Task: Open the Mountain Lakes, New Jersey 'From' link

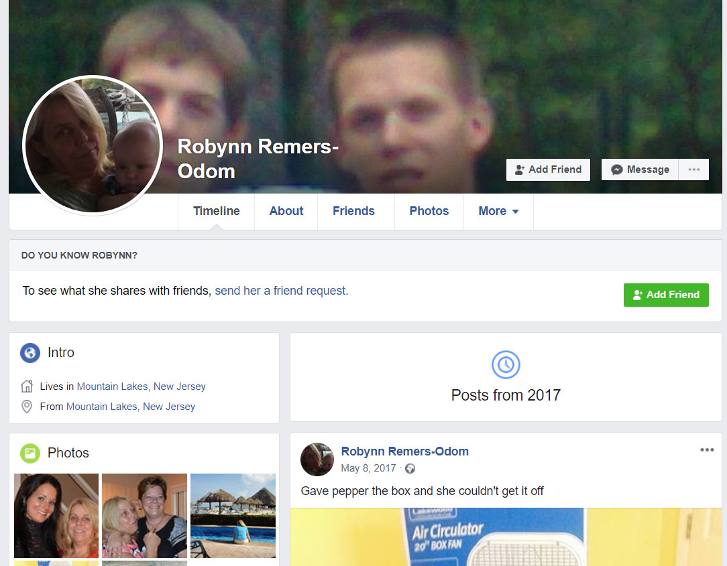Action: pyautogui.click(x=131, y=406)
